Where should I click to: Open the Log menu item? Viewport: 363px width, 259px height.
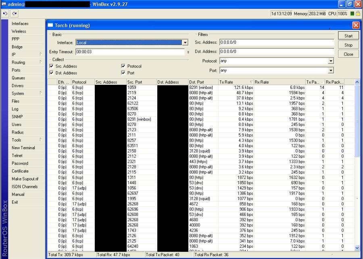click(x=26, y=109)
